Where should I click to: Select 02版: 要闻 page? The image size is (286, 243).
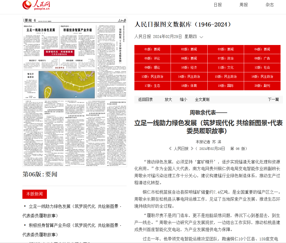tap(189, 49)
